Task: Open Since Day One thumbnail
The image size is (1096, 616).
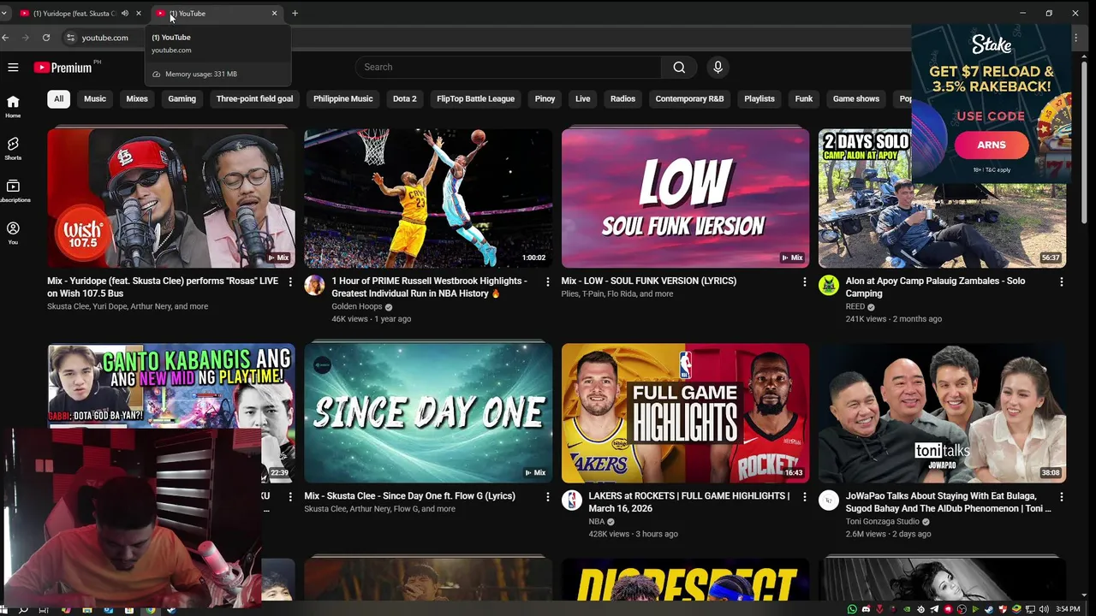Action: (428, 413)
